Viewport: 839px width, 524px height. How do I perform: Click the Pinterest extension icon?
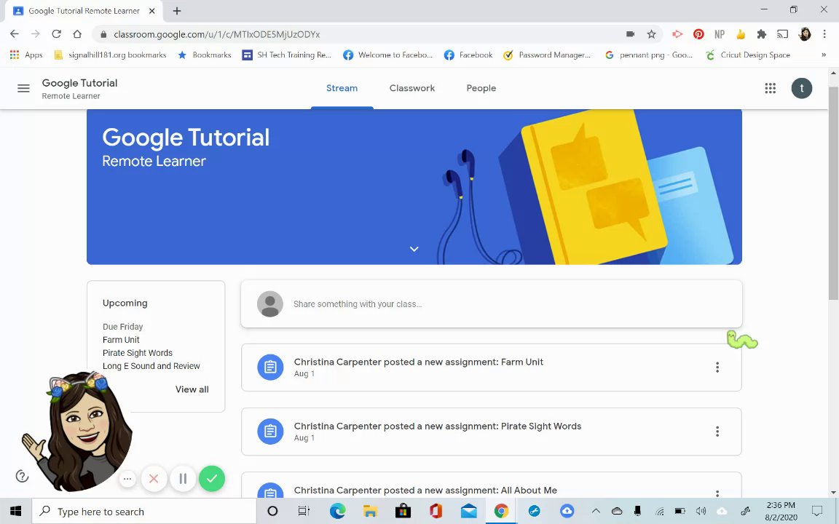click(698, 34)
